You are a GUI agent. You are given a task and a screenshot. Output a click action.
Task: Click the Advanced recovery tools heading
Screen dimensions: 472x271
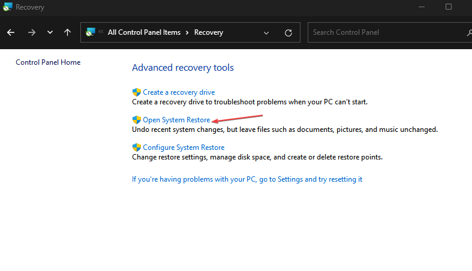coord(183,68)
